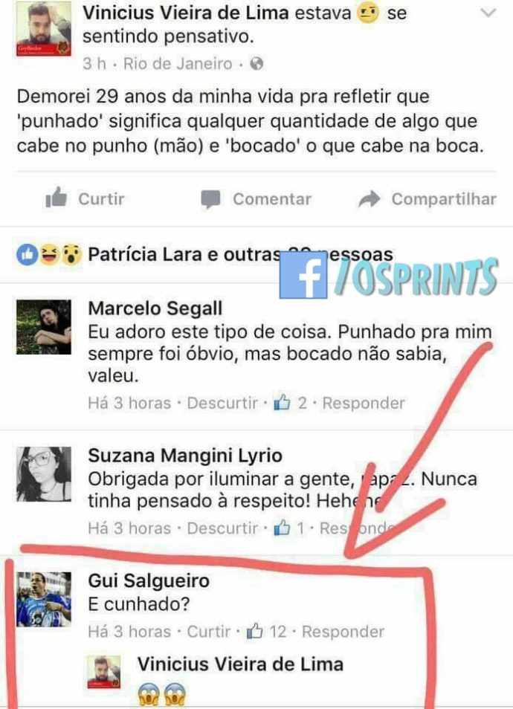This screenshot has width=513, height=709.
Task: Open Suzana Mangini Lyrio's profile picture
Action: tap(44, 474)
